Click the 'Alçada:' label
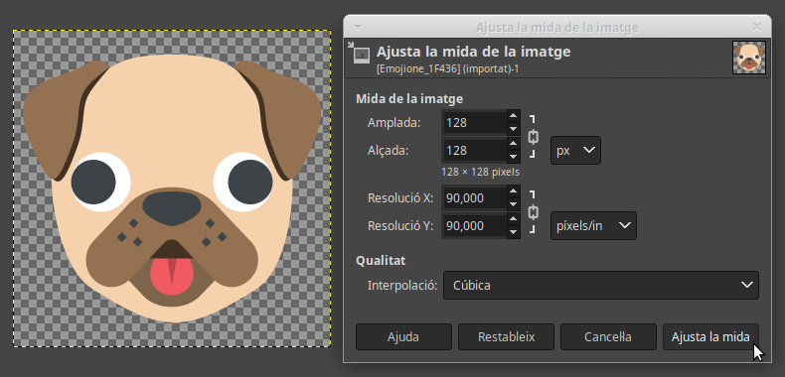The width and height of the screenshot is (785, 377). [x=388, y=151]
